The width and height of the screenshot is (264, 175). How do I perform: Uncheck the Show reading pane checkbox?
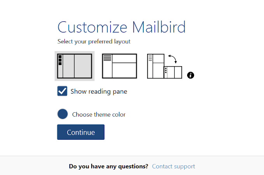pyautogui.click(x=62, y=91)
